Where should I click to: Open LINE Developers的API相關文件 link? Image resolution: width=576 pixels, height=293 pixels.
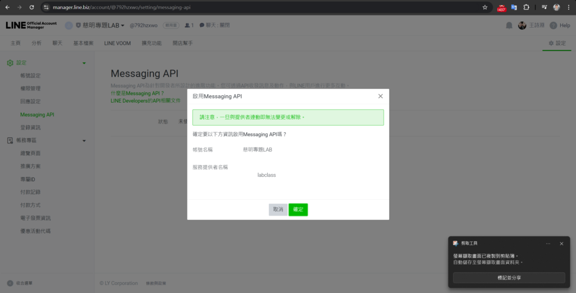[146, 100]
